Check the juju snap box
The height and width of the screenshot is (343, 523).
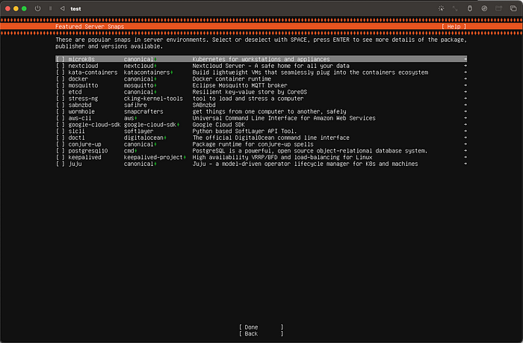click(x=61, y=164)
